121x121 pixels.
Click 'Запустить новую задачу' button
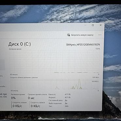[x=80, y=35]
